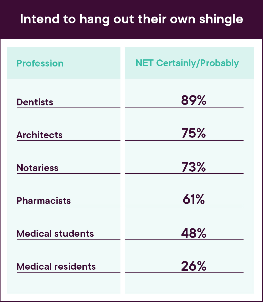This screenshot has width=263, height=302.
Task: Click the Notariess row label
Action: click(37, 168)
